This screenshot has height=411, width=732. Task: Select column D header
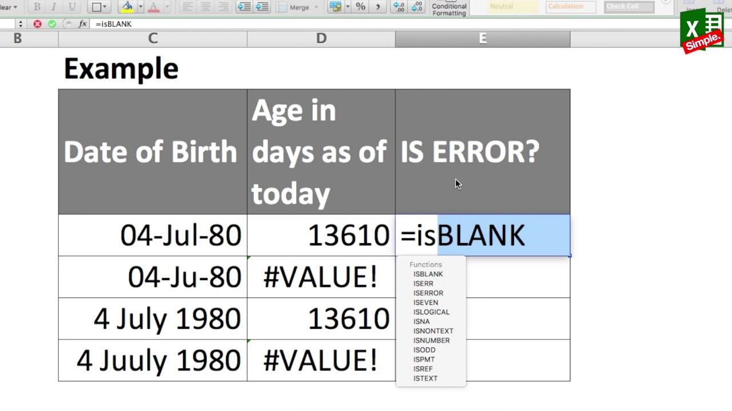tap(321, 38)
